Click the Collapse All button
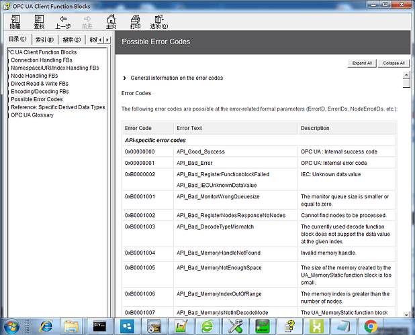 click(x=394, y=63)
